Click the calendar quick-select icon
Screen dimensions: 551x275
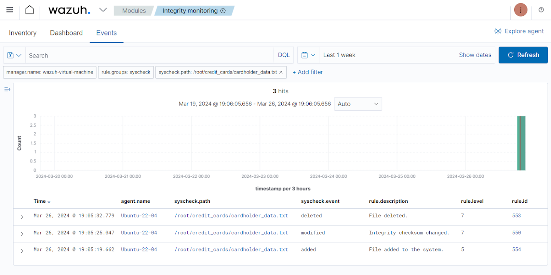[x=308, y=55]
